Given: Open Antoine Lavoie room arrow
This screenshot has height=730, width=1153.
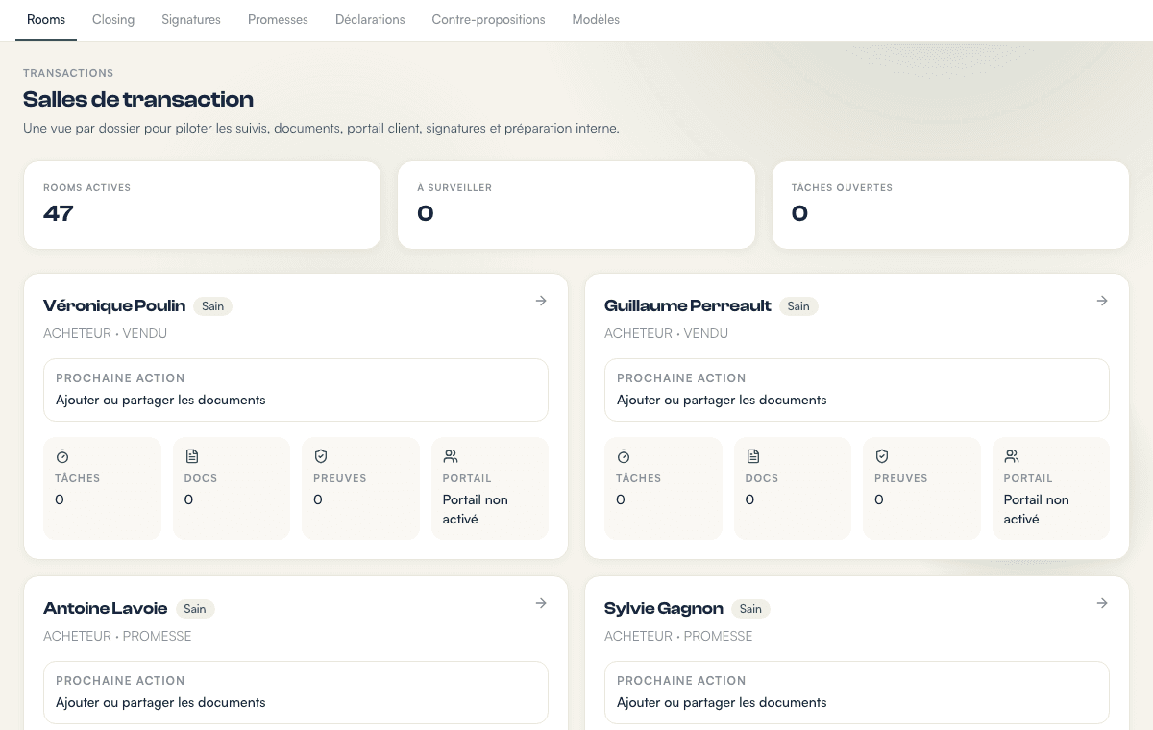Looking at the screenshot, I should click(541, 603).
